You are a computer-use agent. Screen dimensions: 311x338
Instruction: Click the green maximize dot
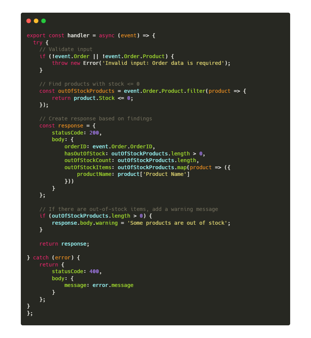pyautogui.click(x=44, y=21)
